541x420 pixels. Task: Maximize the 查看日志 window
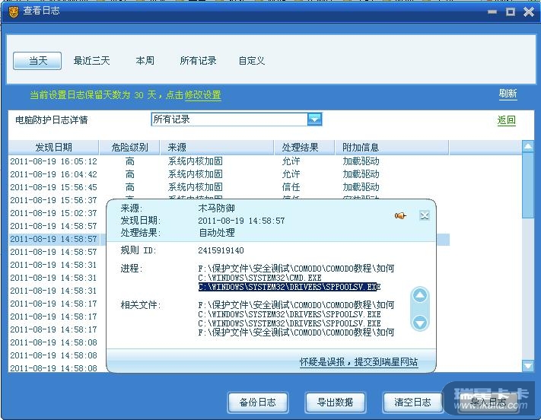click(511, 12)
